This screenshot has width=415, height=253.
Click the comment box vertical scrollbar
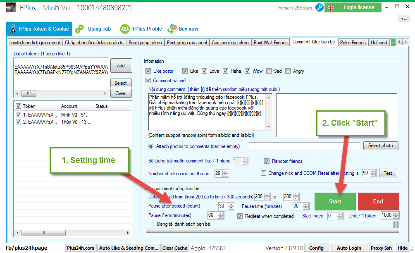pos(269,112)
